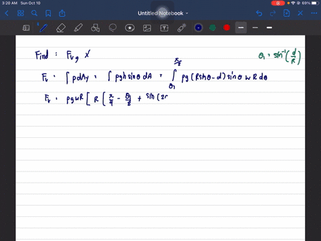This screenshot has width=321, height=241.
Task: Redo the last undone stroke
Action: click(273, 13)
